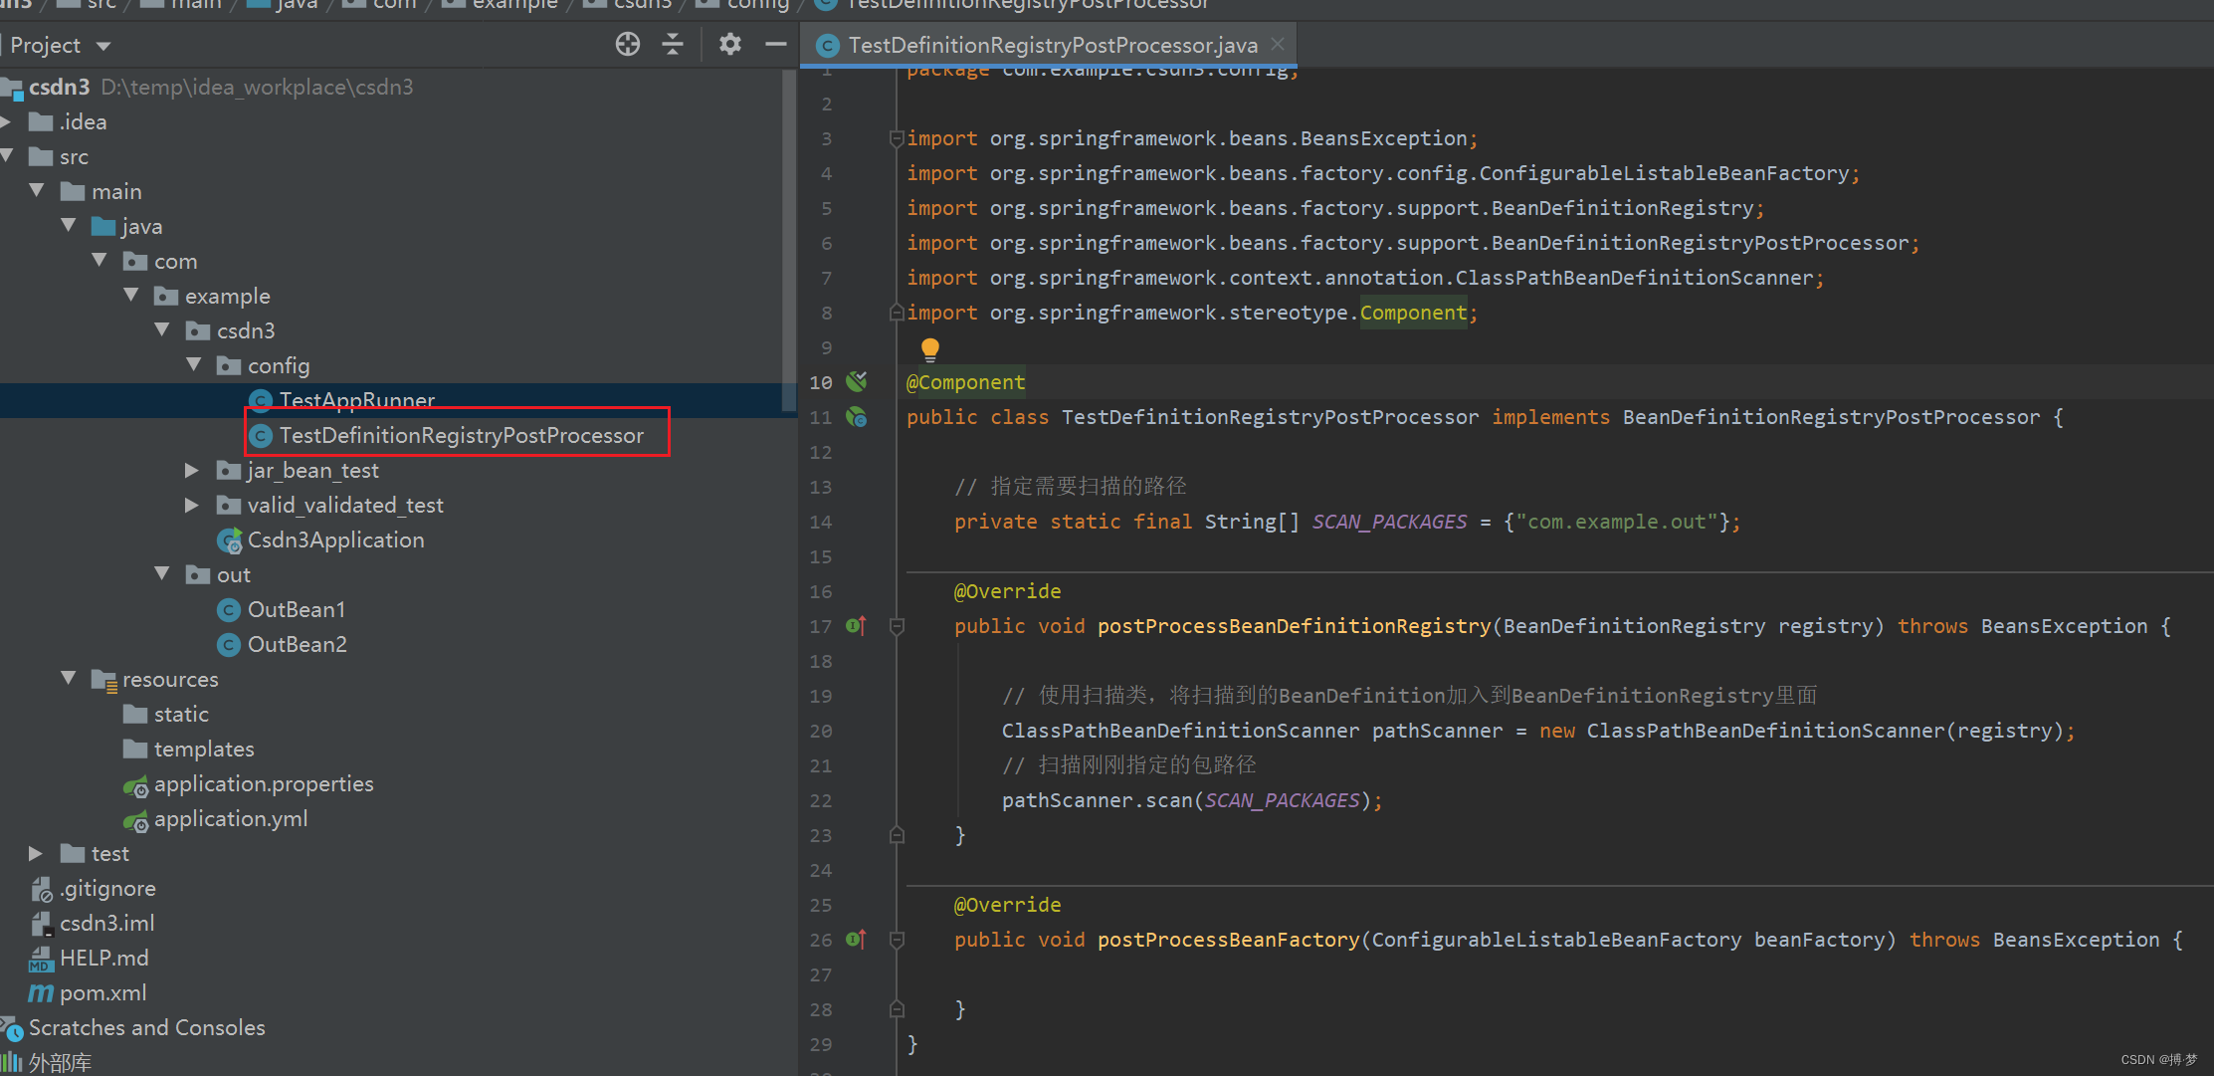
Task: Select csdn3 project root node
Action: pyautogui.click(x=59, y=87)
